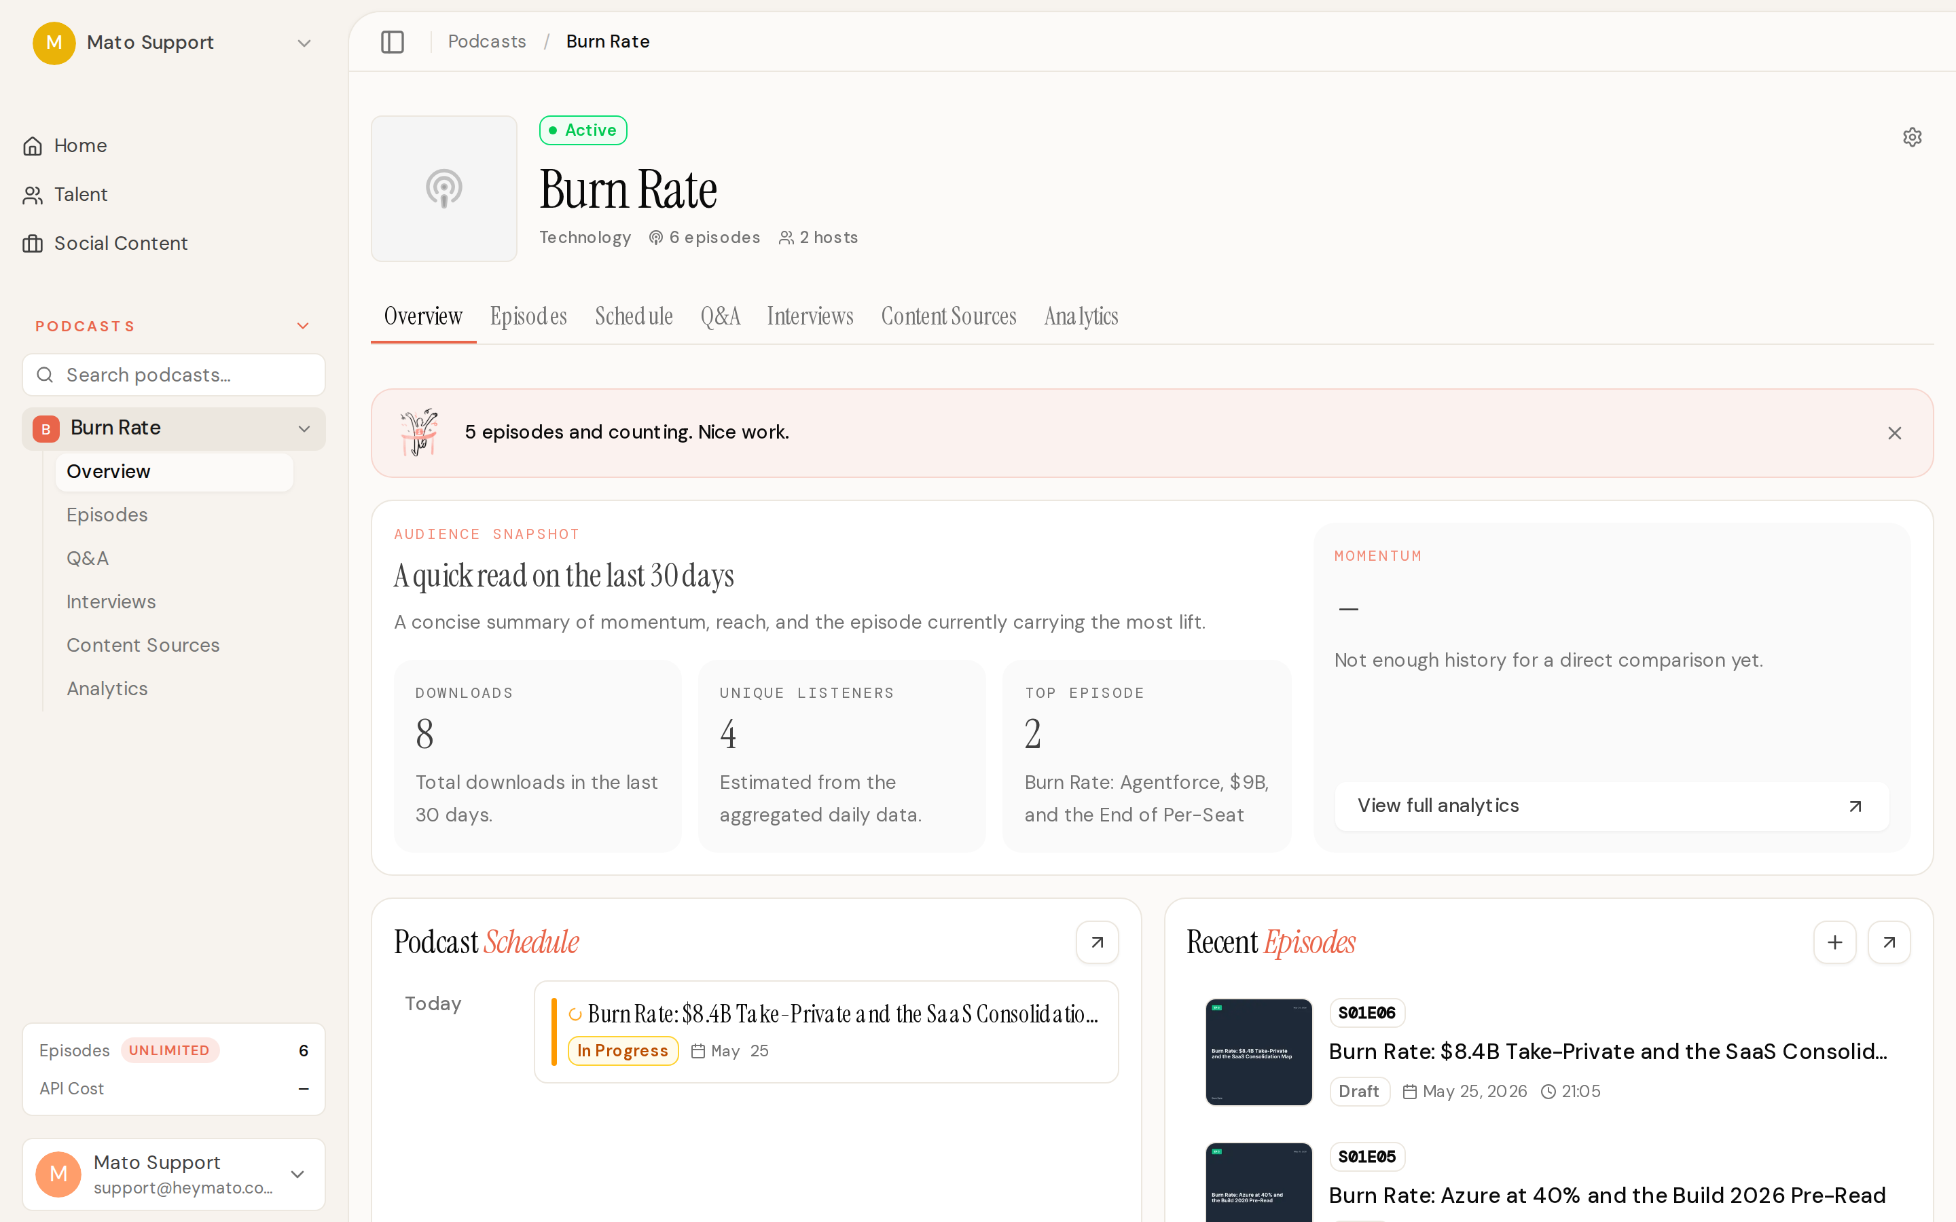
Task: Open S01E05 episode thumbnail
Action: [x=1258, y=1181]
